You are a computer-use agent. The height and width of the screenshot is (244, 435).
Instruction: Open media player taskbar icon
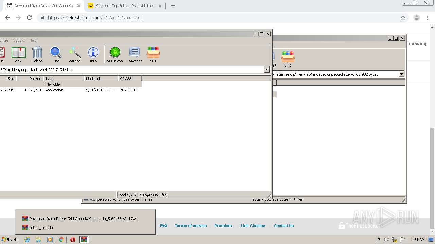pos(50,240)
